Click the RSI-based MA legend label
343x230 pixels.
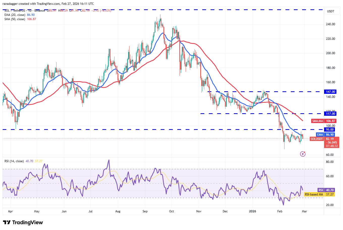click(x=313, y=194)
